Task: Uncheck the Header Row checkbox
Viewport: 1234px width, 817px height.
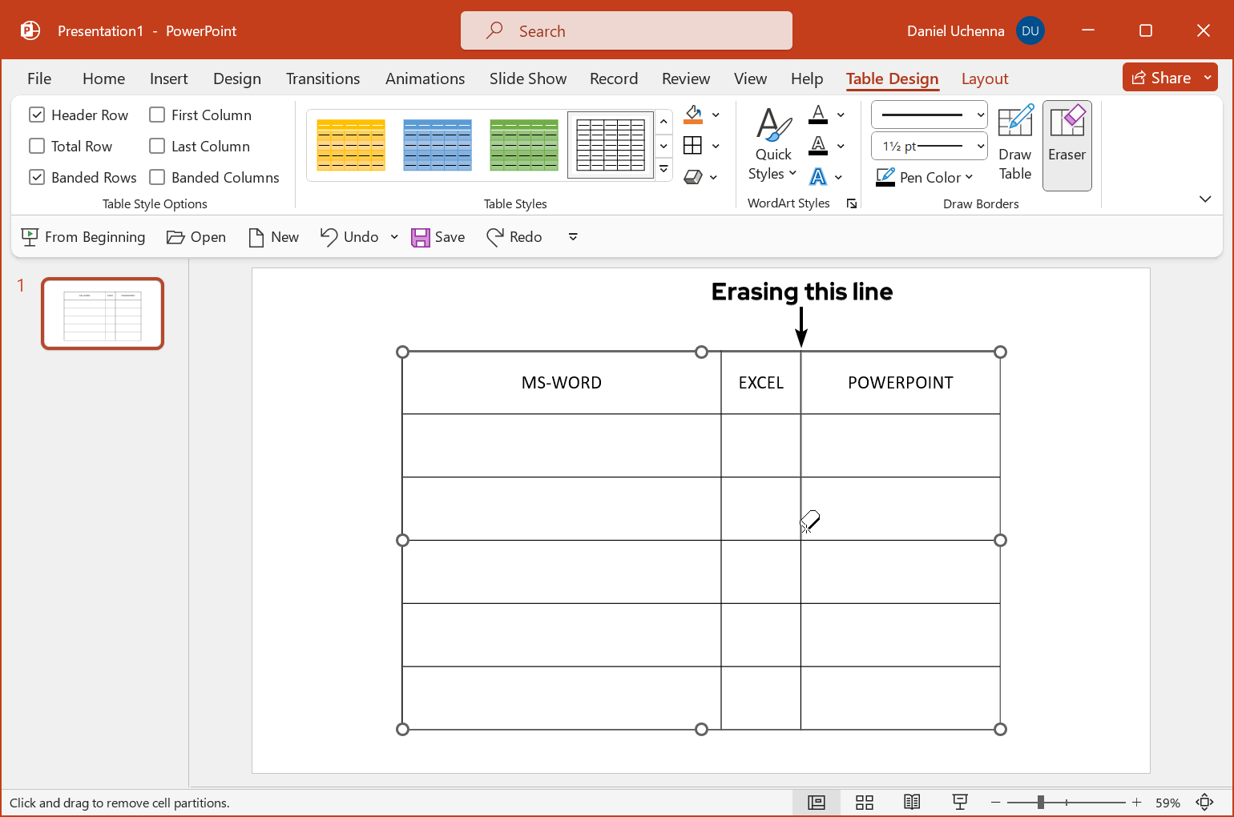Action: (37, 115)
